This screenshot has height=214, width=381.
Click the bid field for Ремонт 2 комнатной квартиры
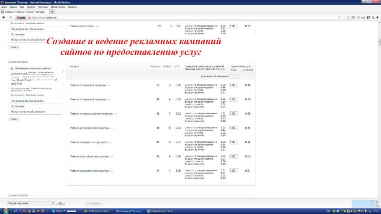[x=234, y=85]
